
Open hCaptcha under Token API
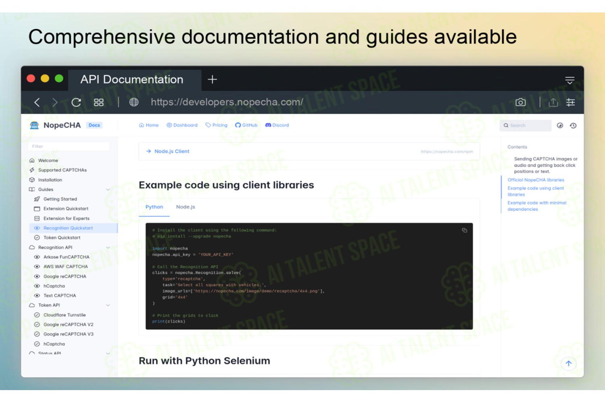(54, 344)
